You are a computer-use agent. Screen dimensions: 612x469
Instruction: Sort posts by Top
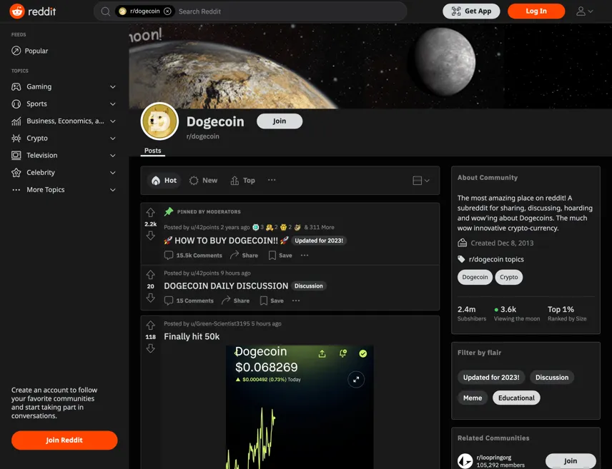tap(243, 181)
